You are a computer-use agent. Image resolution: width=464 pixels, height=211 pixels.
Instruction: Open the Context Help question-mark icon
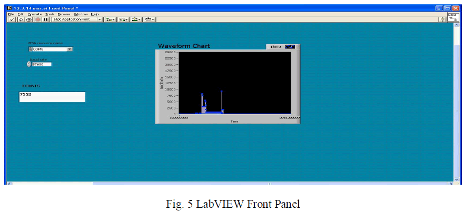(x=443, y=19)
